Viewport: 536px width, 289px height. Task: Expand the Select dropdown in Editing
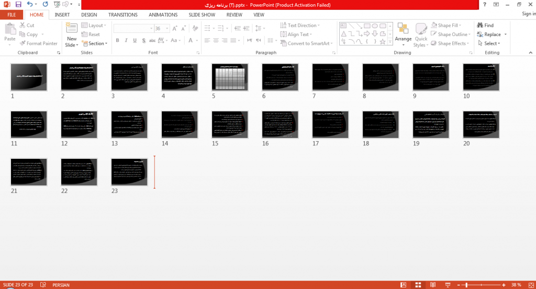click(x=489, y=43)
